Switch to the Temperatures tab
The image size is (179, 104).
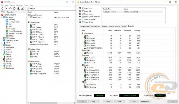point(85,26)
